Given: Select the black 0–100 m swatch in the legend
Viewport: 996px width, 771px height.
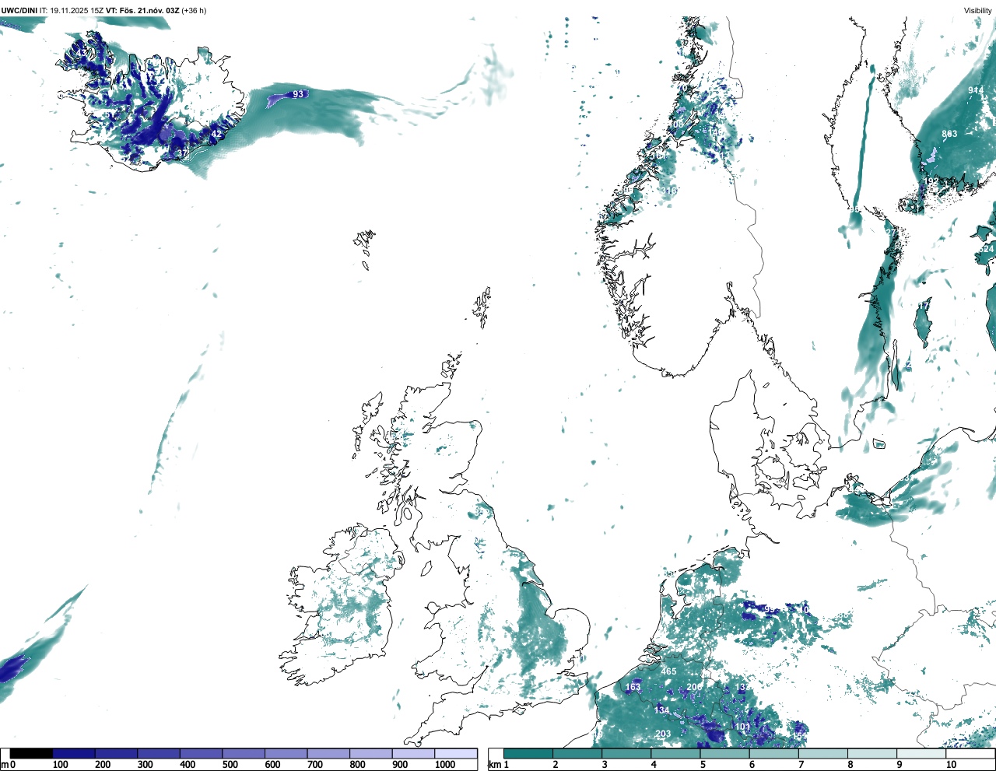Looking at the screenshot, I should pyautogui.click(x=31, y=753).
